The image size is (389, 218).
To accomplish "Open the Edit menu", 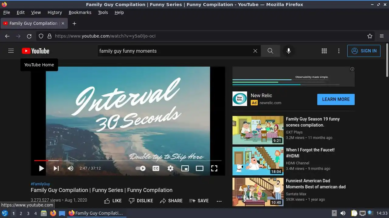I will tap(21, 12).
